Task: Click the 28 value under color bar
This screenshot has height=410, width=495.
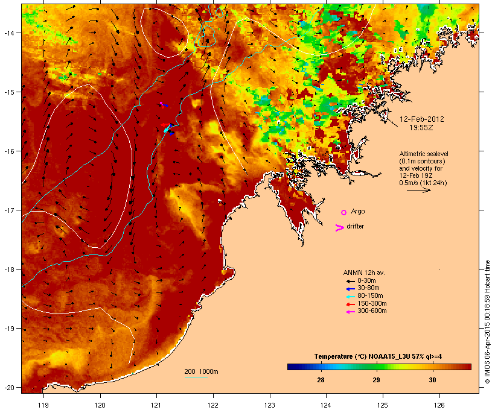Action: [321, 380]
